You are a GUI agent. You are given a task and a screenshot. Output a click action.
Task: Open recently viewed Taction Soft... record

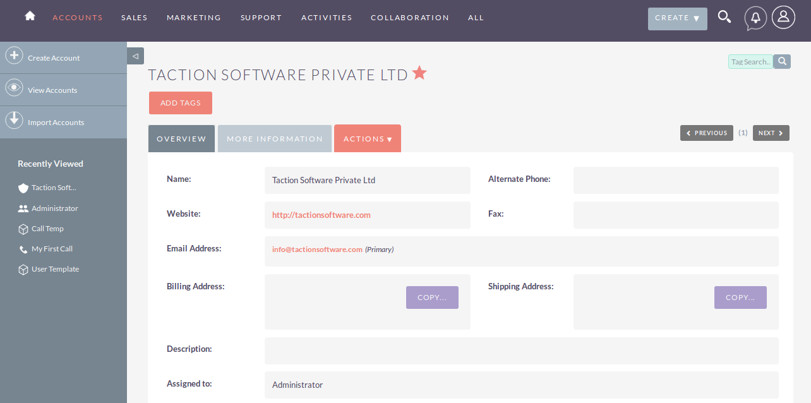(x=54, y=188)
